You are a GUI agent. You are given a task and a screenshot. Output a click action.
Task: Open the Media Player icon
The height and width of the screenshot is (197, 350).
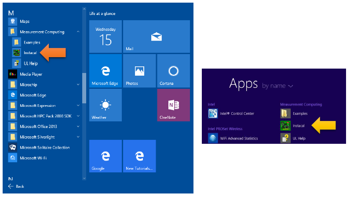(x=12, y=74)
